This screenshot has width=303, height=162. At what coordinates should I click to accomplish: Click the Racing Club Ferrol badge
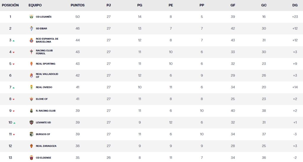pyautogui.click(x=32, y=52)
